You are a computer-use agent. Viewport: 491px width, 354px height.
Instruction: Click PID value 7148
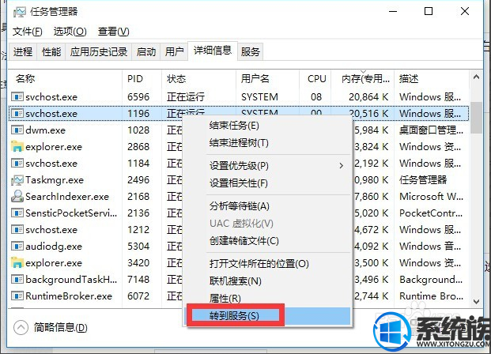138,280
